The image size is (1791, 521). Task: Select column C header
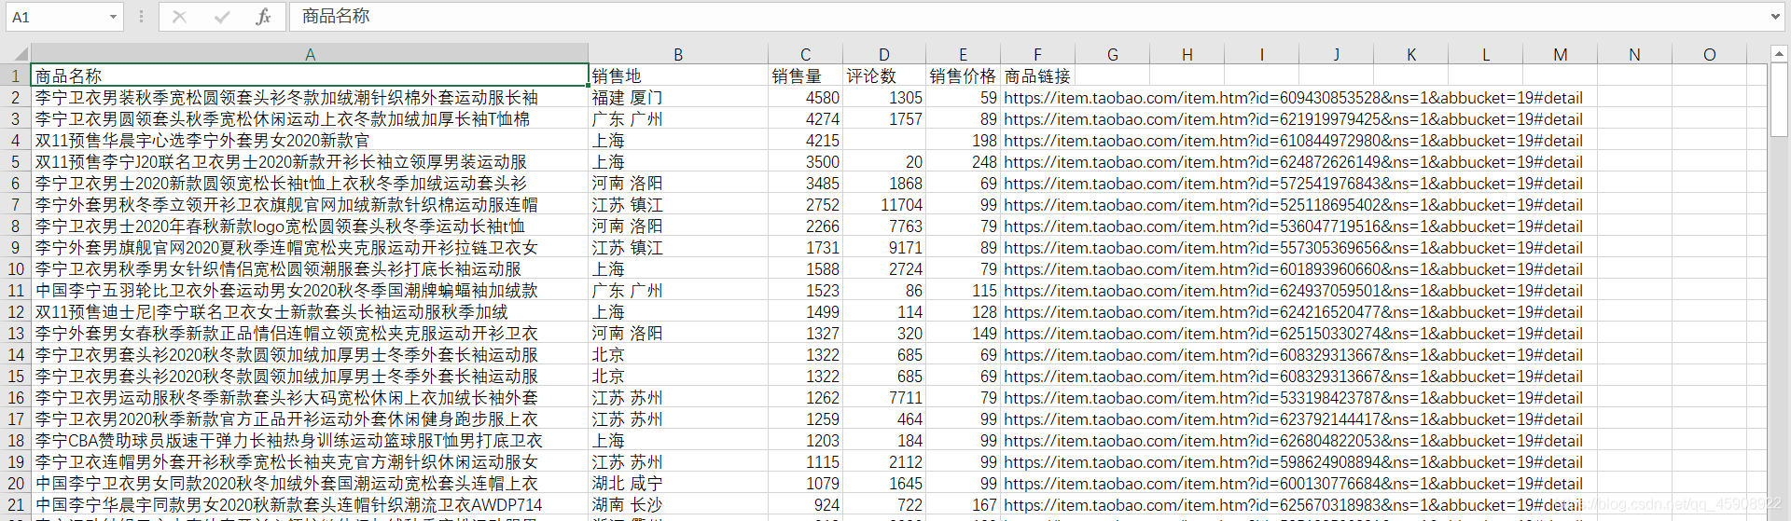pos(805,54)
